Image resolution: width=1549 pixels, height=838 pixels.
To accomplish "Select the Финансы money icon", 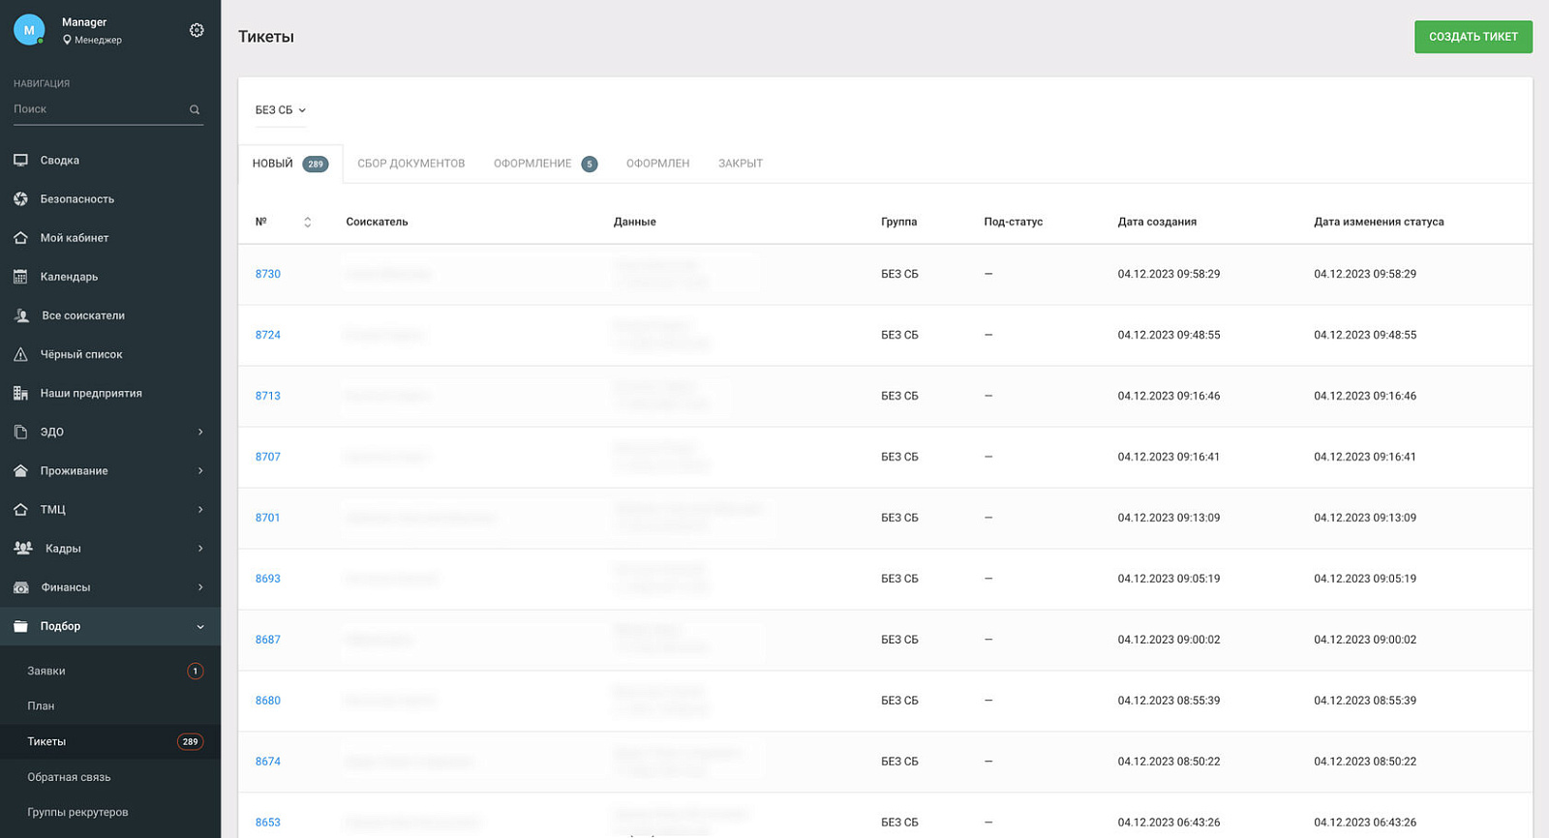I will 20,587.
